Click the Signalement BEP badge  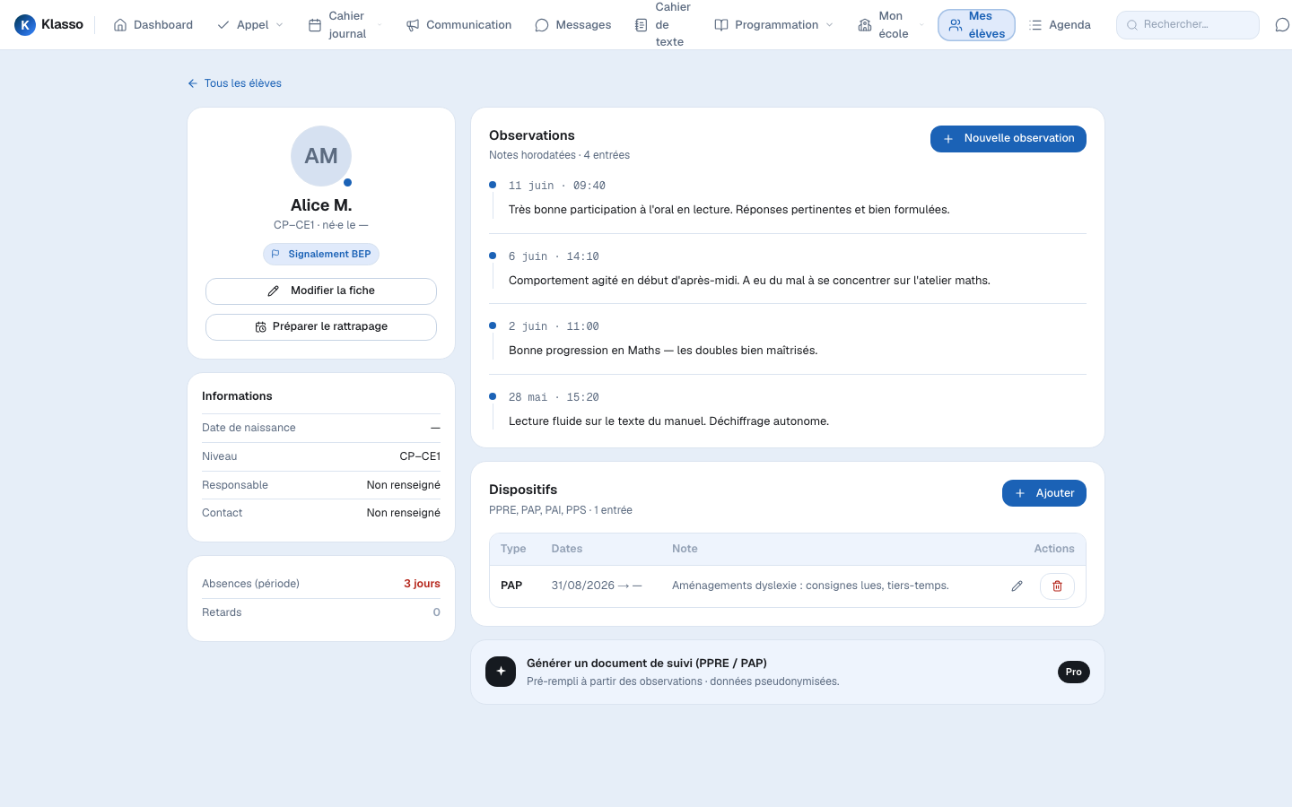point(321,255)
